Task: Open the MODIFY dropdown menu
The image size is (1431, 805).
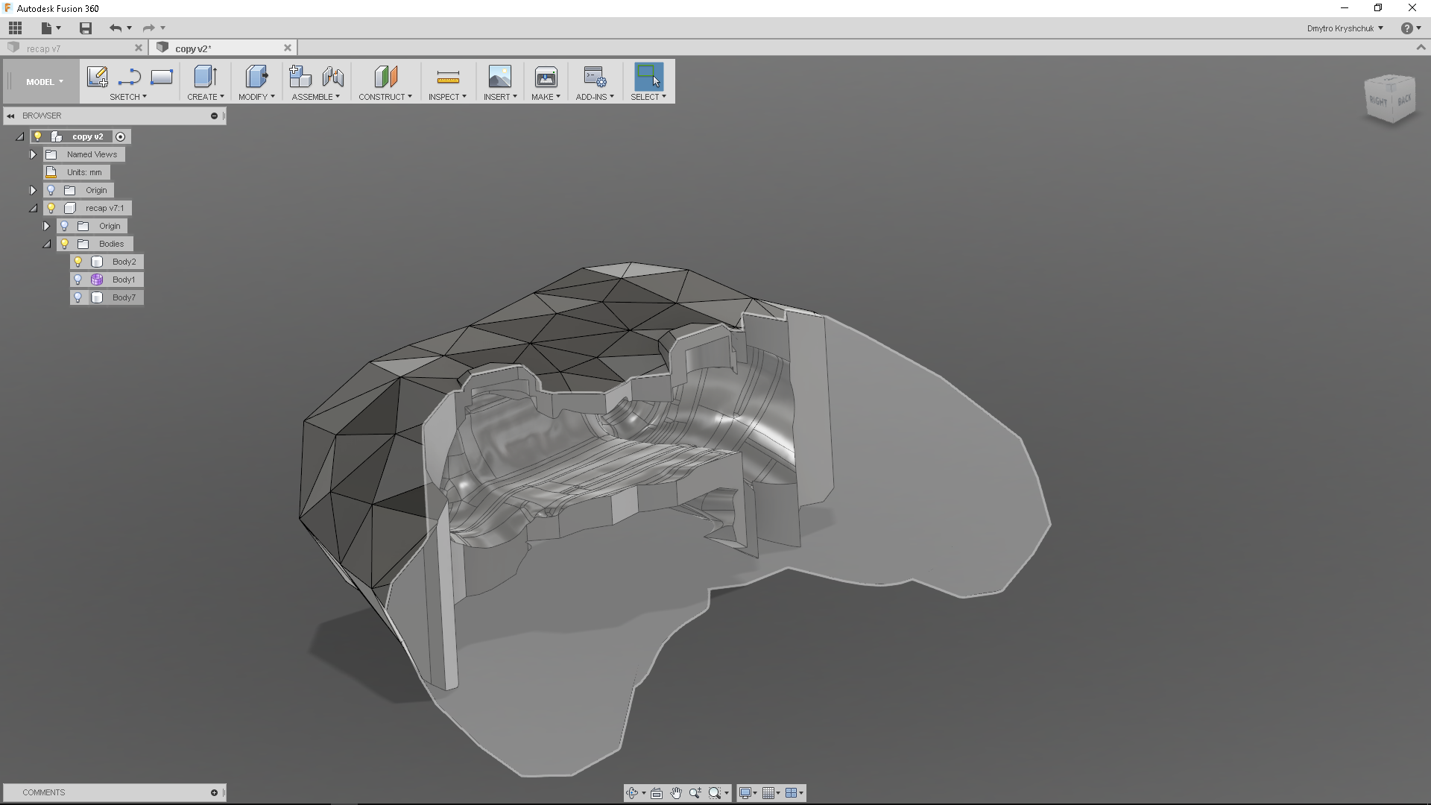Action: point(256,97)
